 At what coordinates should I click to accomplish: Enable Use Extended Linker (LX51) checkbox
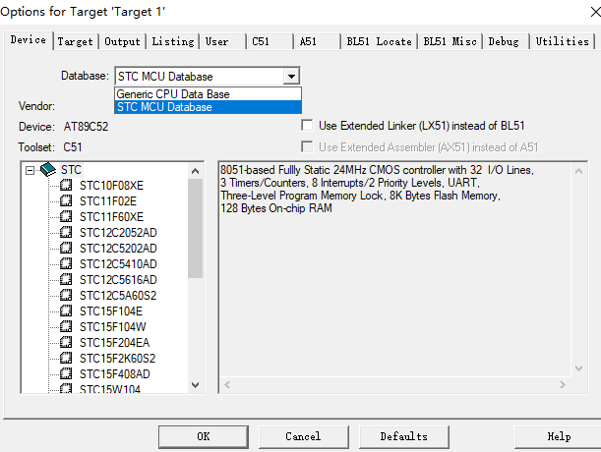point(307,125)
